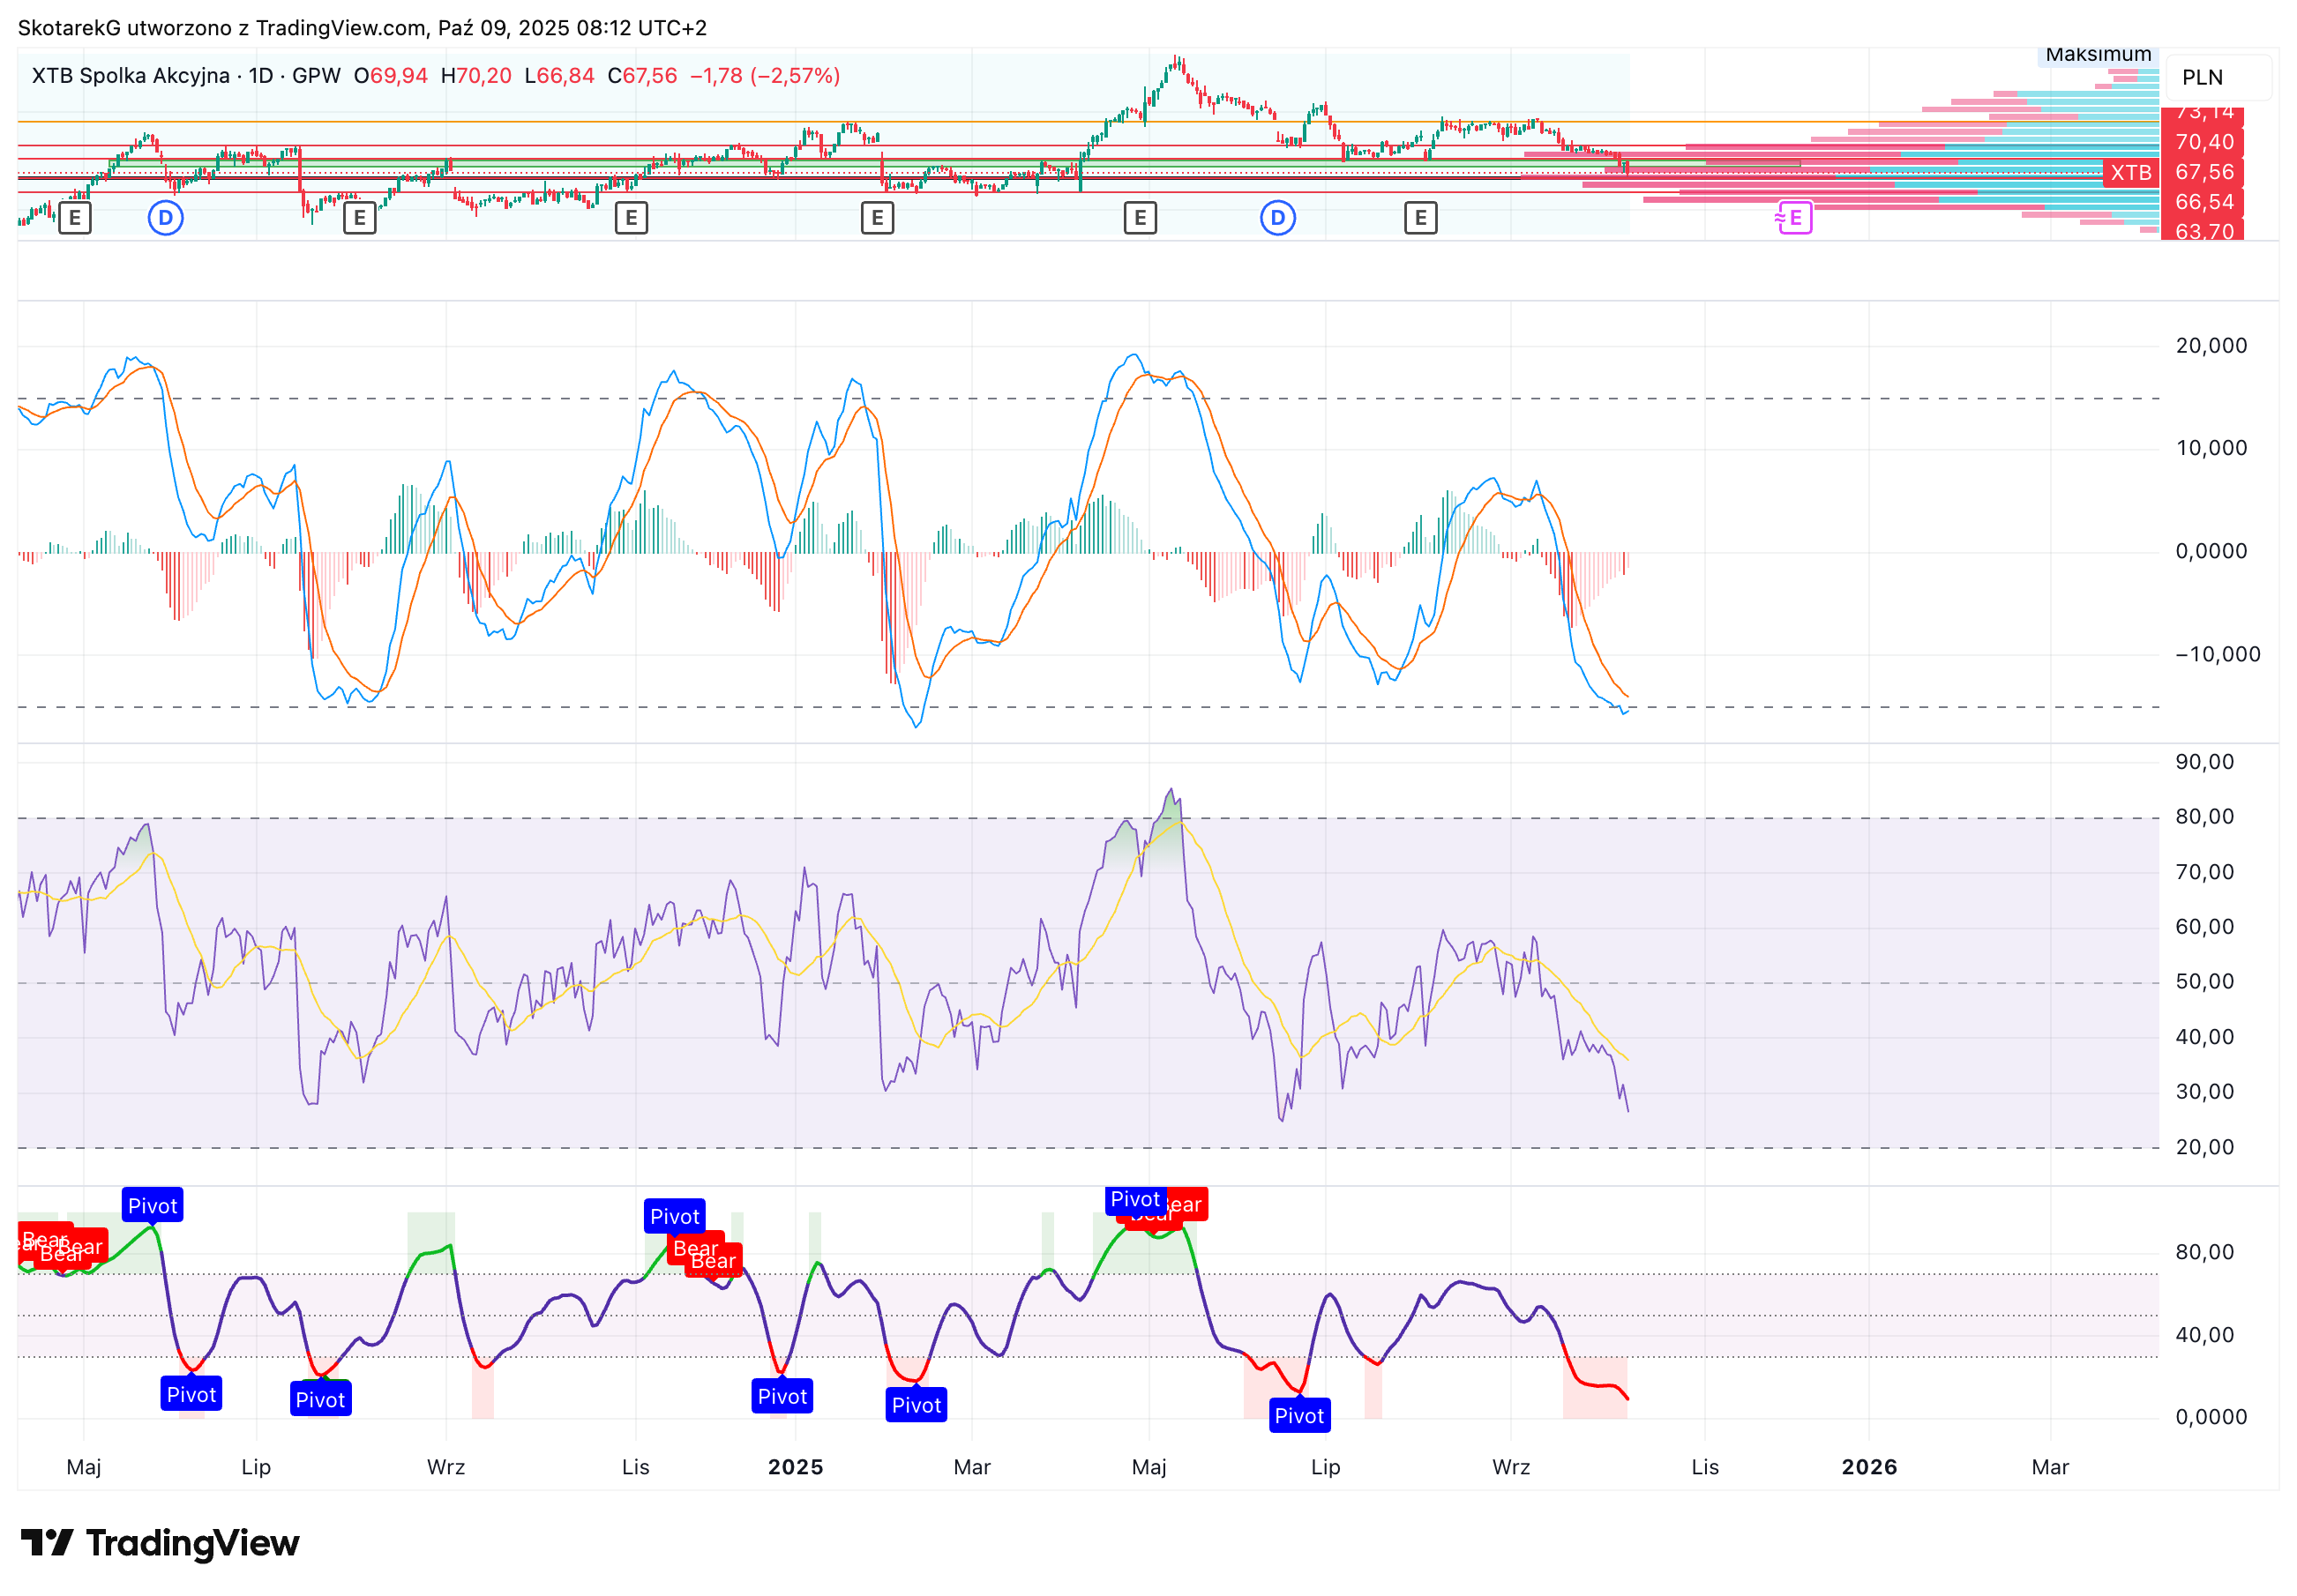Open earnings E marker between Lip and Wrz 2025
Screen dimensions: 2297x1596
[x=1419, y=217]
